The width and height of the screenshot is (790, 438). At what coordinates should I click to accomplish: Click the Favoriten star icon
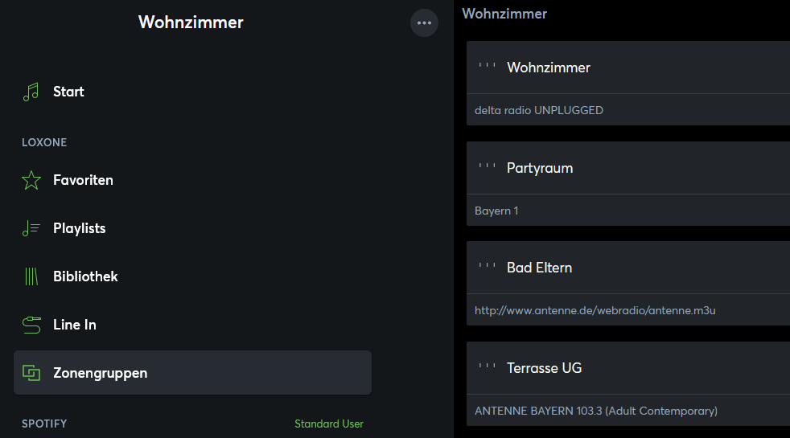(31, 180)
